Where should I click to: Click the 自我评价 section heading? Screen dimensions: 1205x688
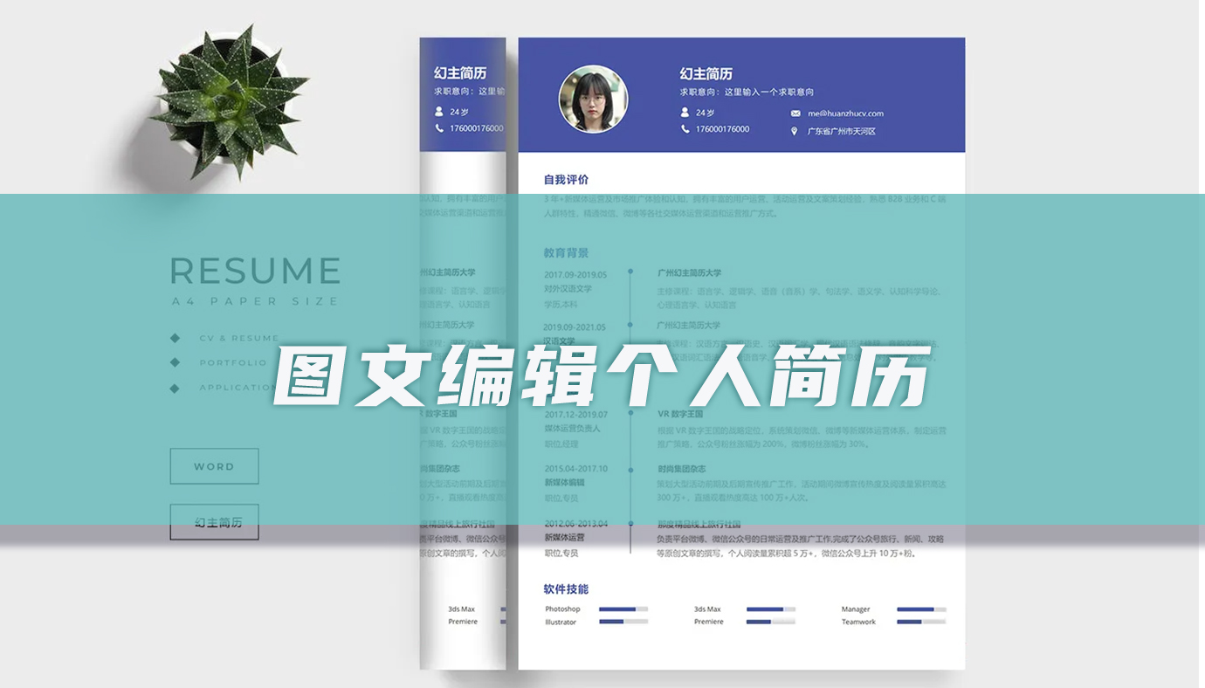[566, 180]
